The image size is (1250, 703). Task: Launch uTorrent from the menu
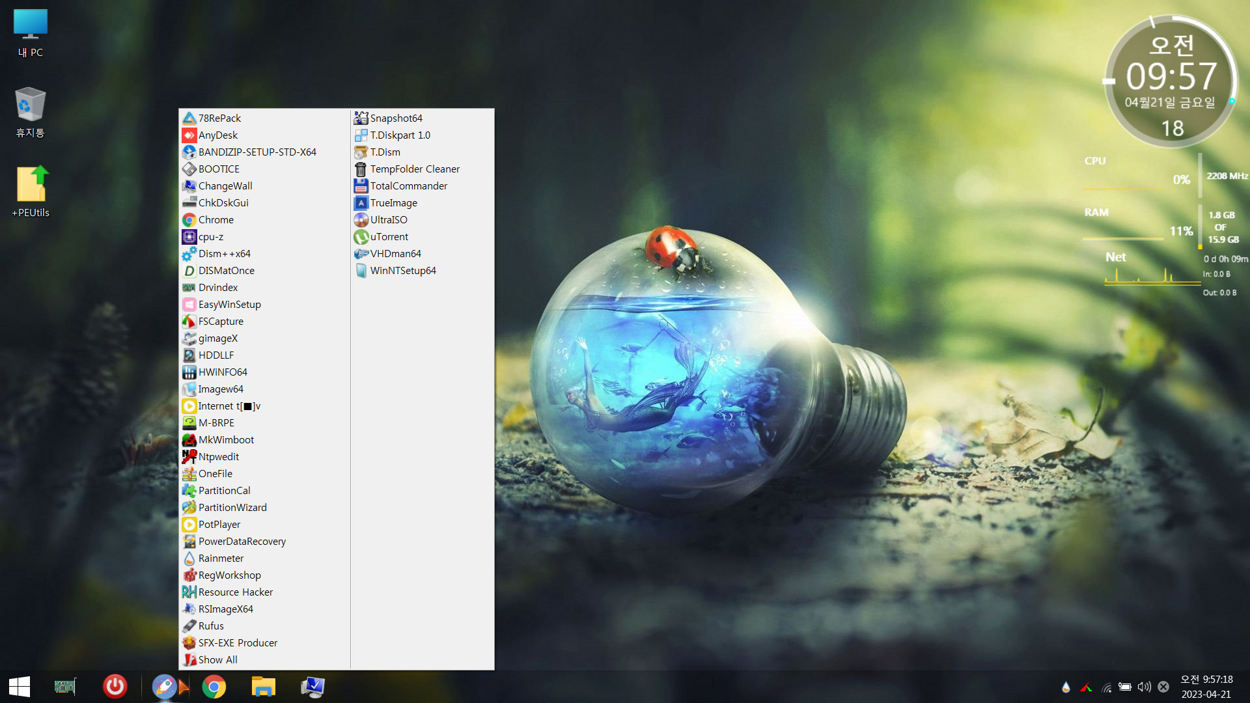click(423, 236)
